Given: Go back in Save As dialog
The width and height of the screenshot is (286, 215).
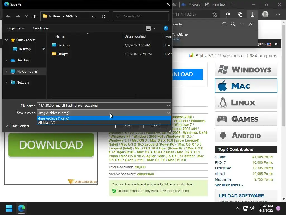Looking at the screenshot, I should pos(8,16).
